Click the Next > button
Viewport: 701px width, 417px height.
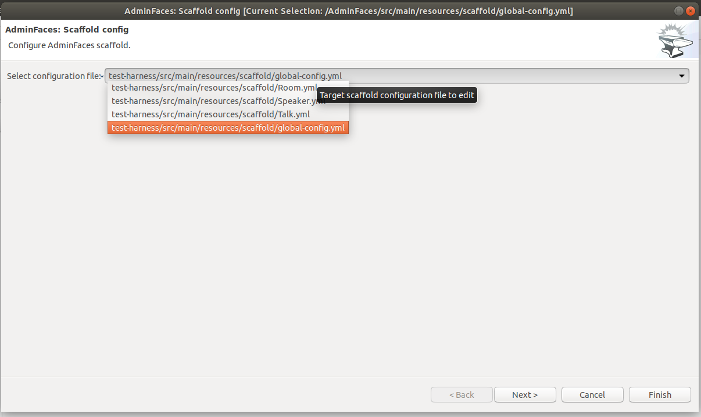click(x=525, y=395)
